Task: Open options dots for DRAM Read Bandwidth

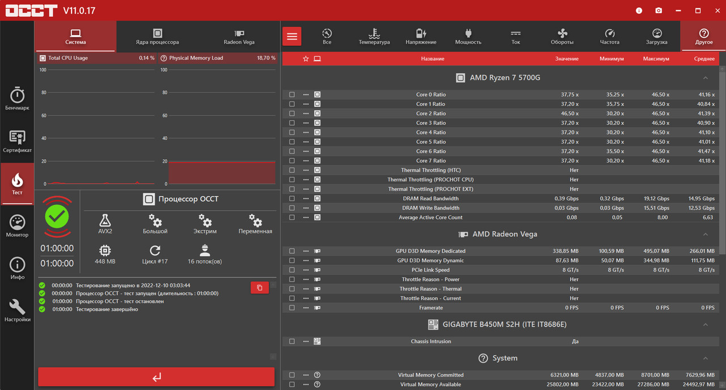Action: pyautogui.click(x=306, y=198)
